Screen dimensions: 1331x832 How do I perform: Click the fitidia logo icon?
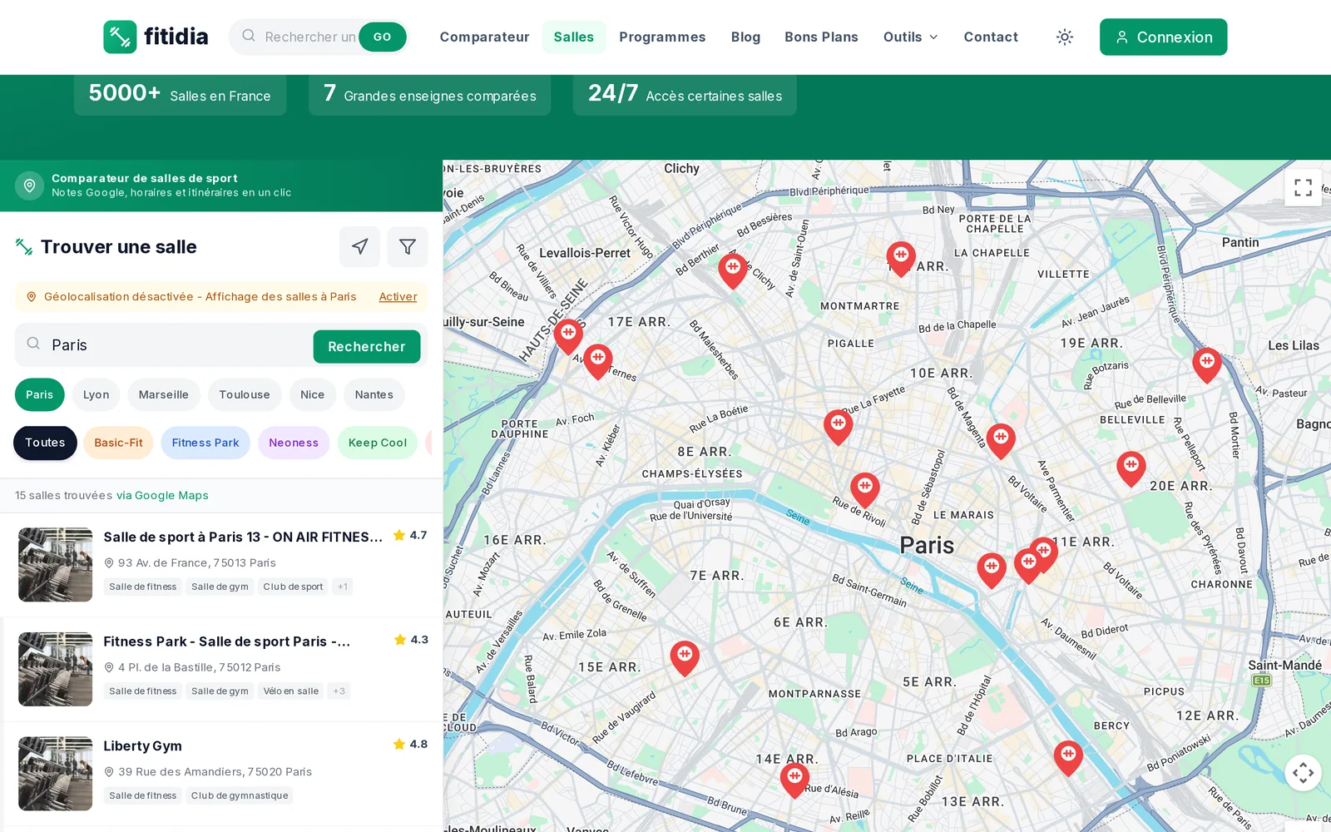(x=120, y=37)
